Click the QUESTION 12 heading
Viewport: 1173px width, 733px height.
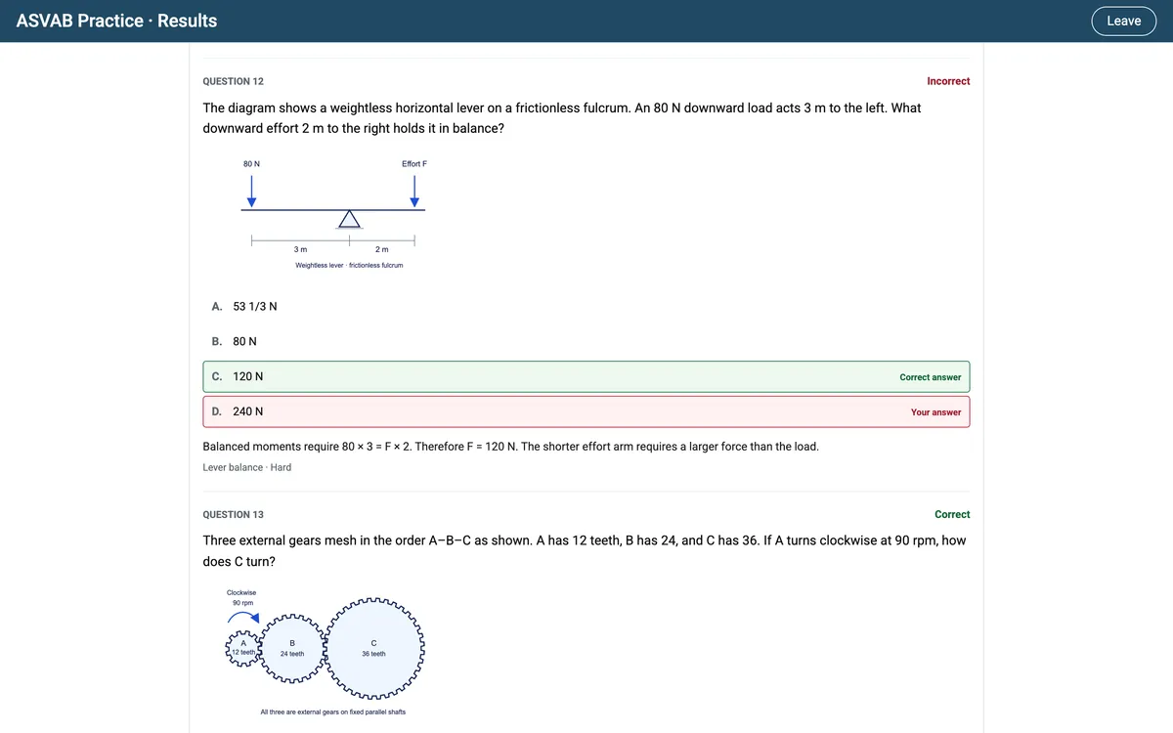pos(233,81)
